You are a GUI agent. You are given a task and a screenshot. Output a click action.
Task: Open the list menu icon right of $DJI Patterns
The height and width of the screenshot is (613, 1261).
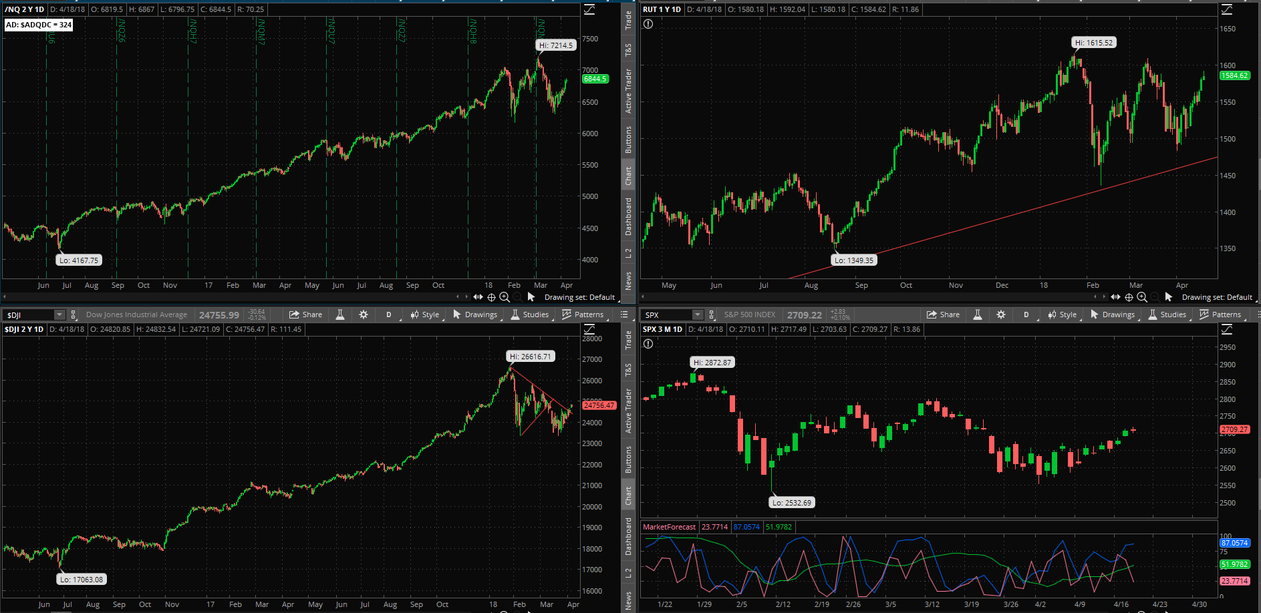coord(624,315)
